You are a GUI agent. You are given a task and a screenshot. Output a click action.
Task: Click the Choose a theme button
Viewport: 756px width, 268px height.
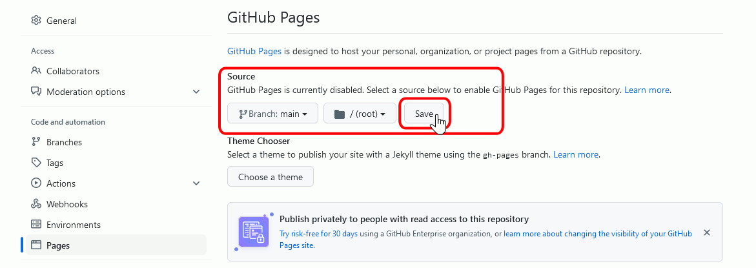coord(271,177)
